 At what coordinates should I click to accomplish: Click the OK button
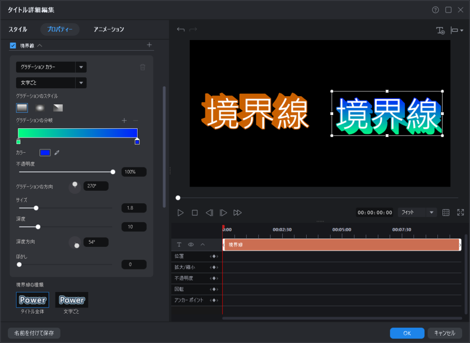[407, 333]
